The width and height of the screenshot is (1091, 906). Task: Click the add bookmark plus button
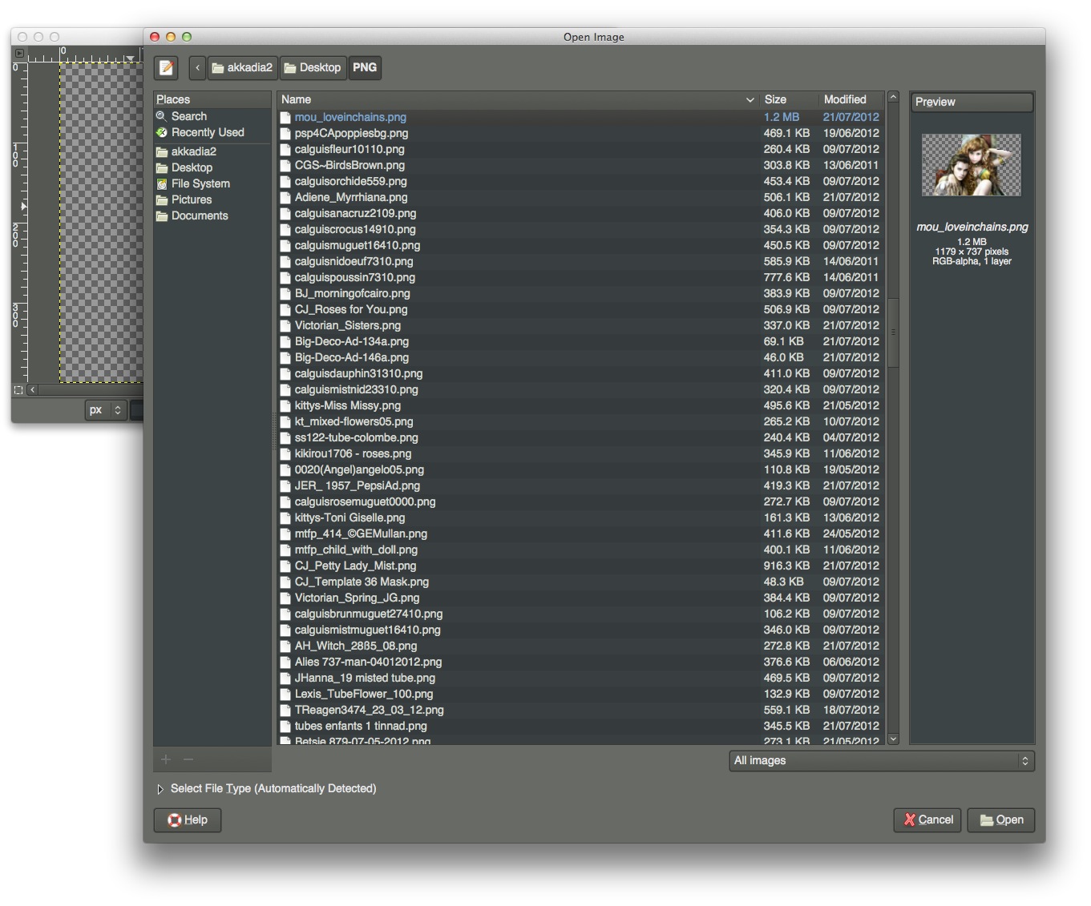click(166, 759)
